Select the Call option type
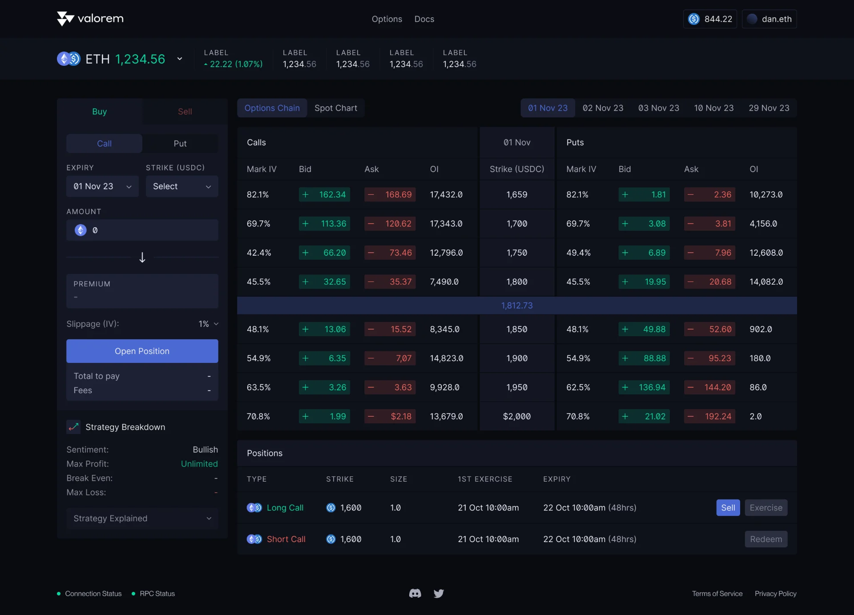Screen dimensions: 854x615 pyautogui.click(x=105, y=144)
